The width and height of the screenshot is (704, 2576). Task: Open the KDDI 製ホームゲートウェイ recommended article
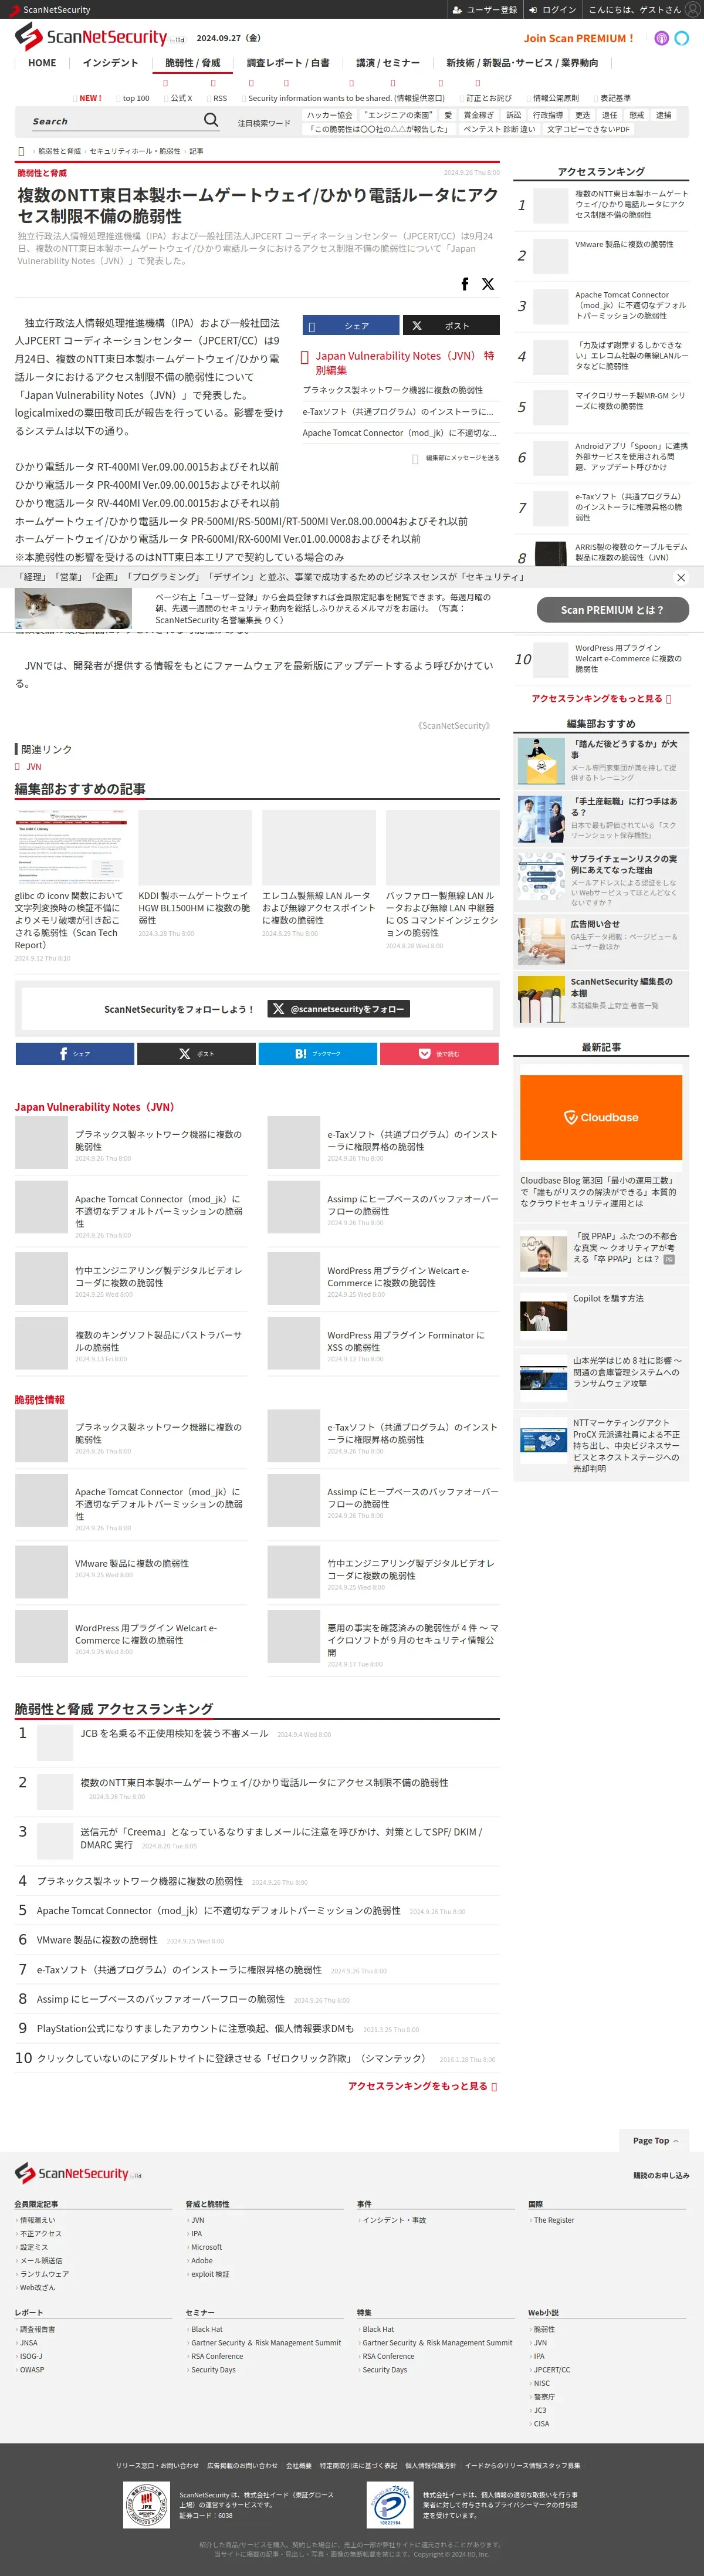click(194, 907)
